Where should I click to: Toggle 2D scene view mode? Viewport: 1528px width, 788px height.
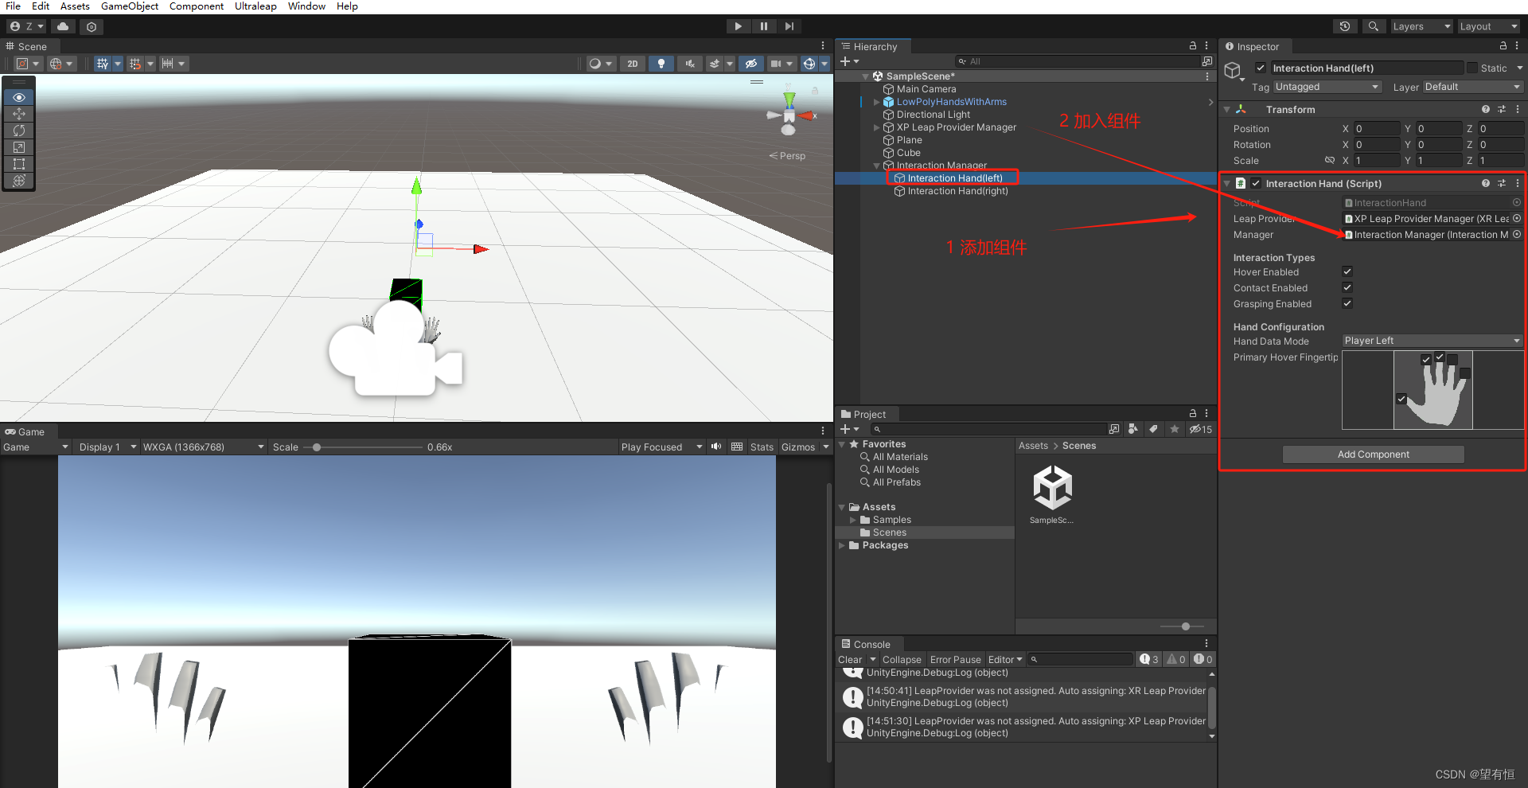point(632,64)
